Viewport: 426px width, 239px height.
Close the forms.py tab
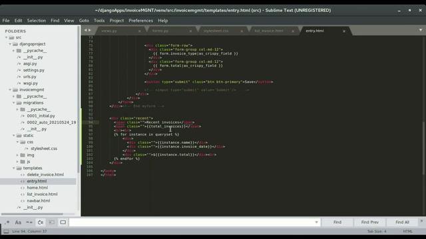coord(190,31)
